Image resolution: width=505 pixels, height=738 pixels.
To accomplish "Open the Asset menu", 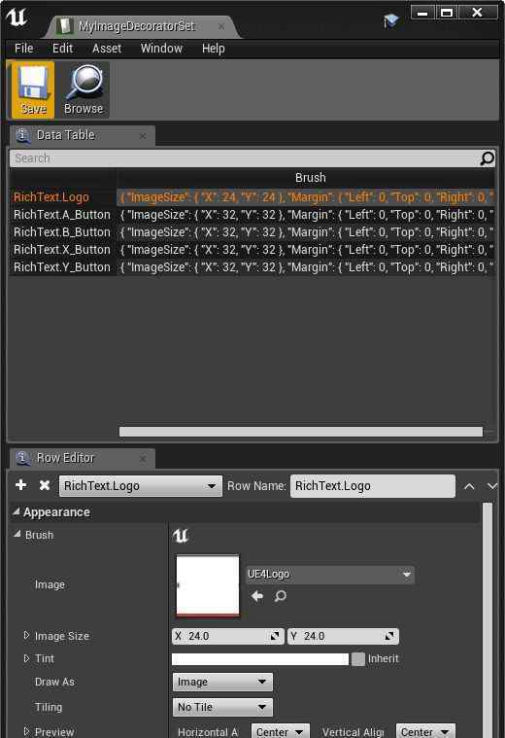I will point(107,49).
